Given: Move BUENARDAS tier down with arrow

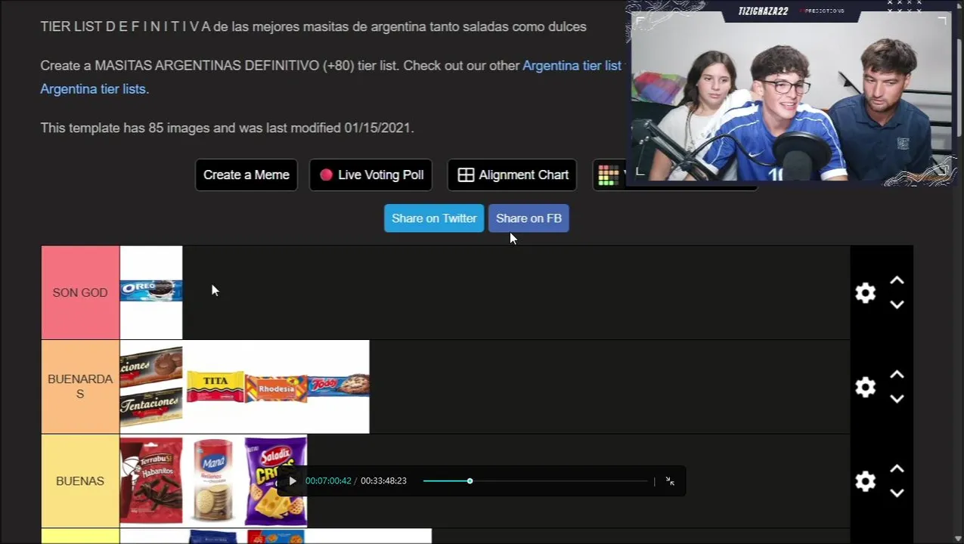Looking at the screenshot, I should (897, 399).
